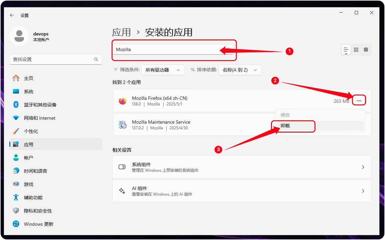Image resolution: width=385 pixels, height=240 pixels.
Task: Click the Mozilla app search field
Action: click(x=173, y=49)
